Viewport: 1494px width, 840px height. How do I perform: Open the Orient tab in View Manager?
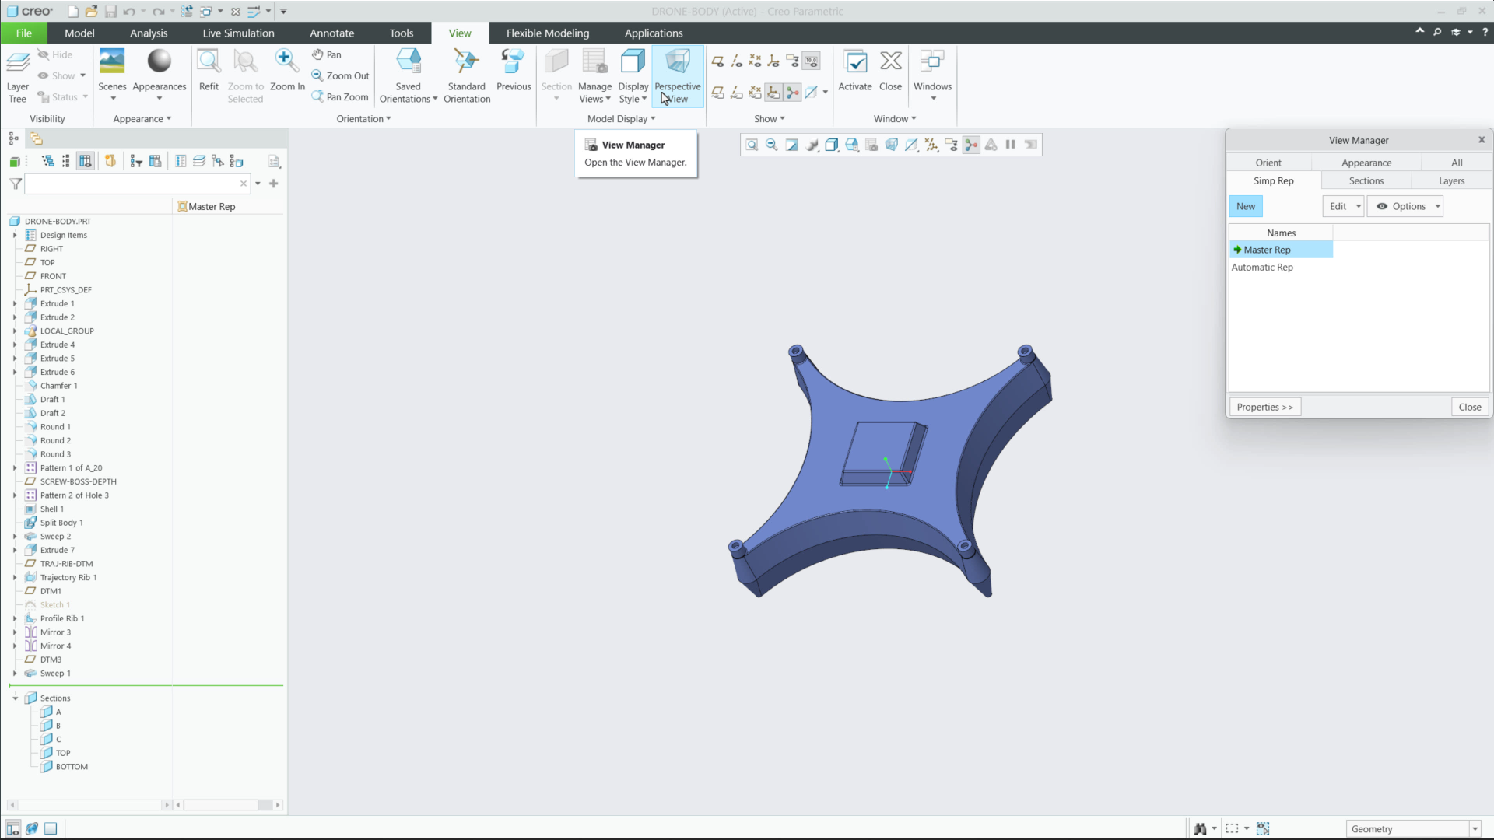[x=1268, y=163]
